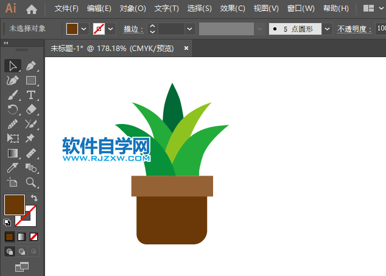The image size is (386, 276).
Task: Click the 5 点圆形 brush field
Action: pyautogui.click(x=295, y=29)
